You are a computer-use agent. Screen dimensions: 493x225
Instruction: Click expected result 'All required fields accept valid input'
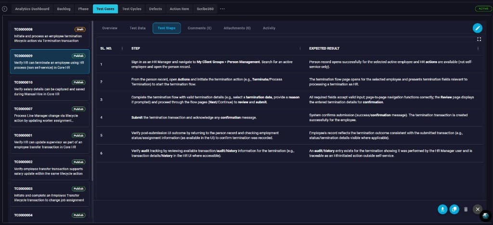[x=391, y=100]
